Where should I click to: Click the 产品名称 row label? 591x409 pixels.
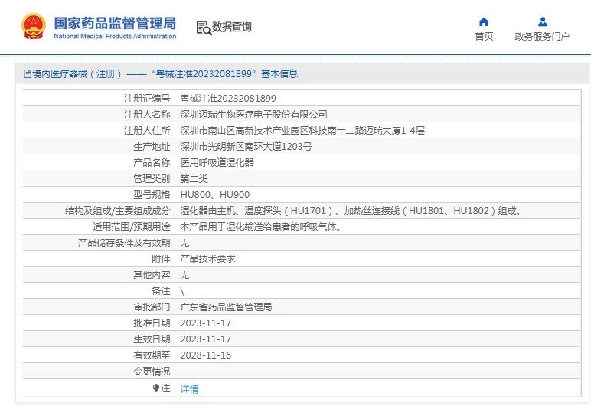(152, 163)
